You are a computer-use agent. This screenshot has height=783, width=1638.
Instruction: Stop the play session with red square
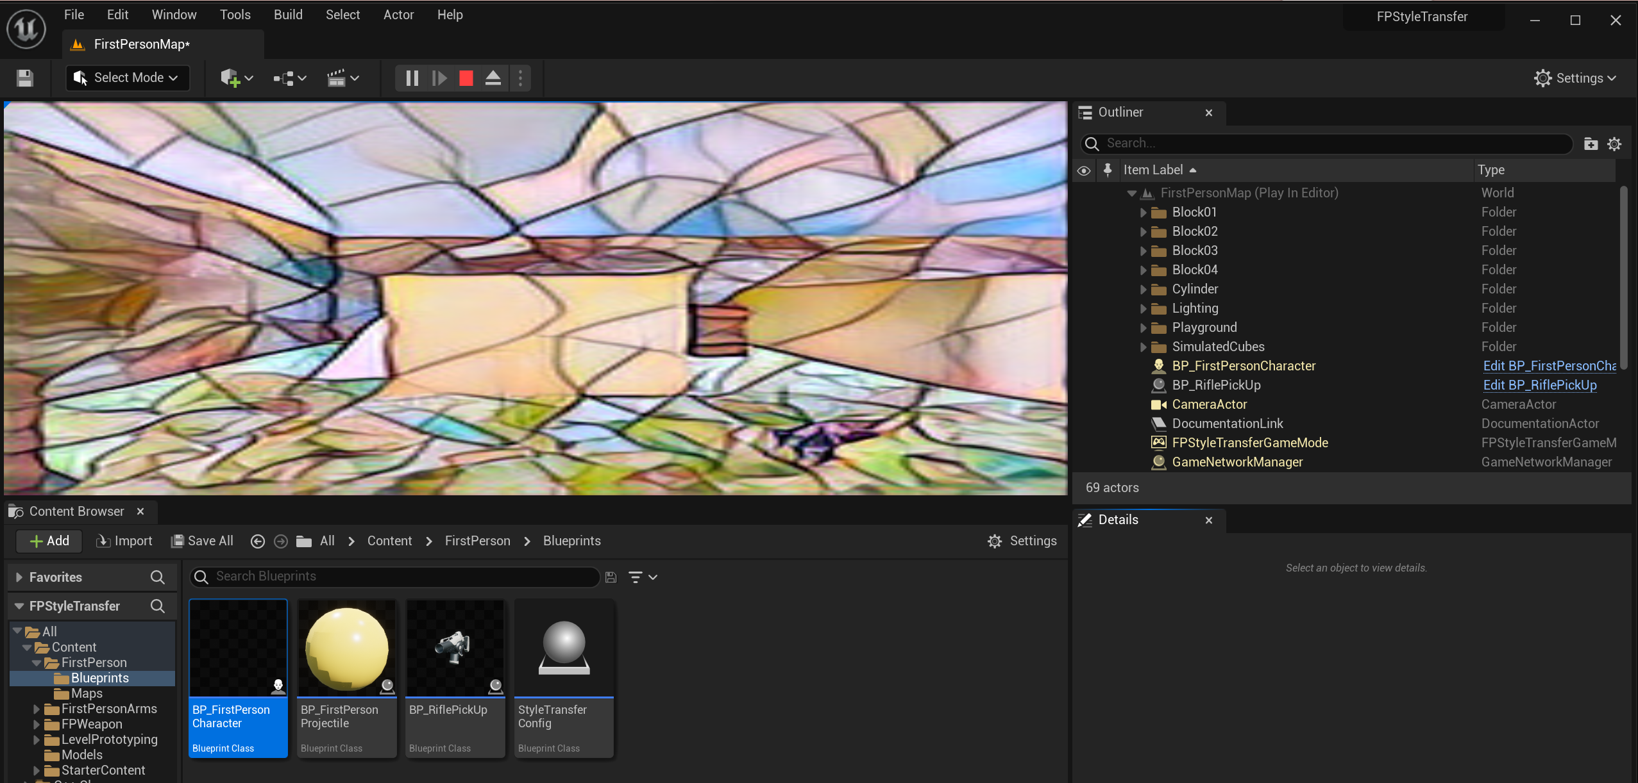click(x=466, y=78)
